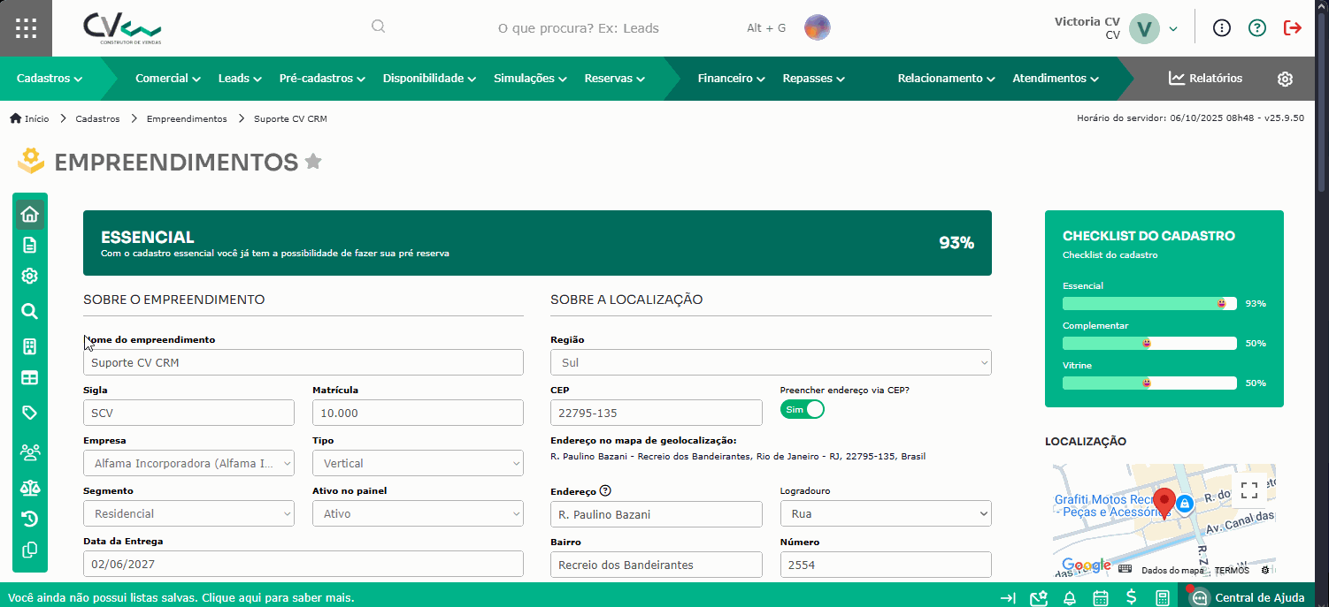This screenshot has height=607, width=1329.
Task: Expand the Empresa dropdown
Action: pos(188,463)
